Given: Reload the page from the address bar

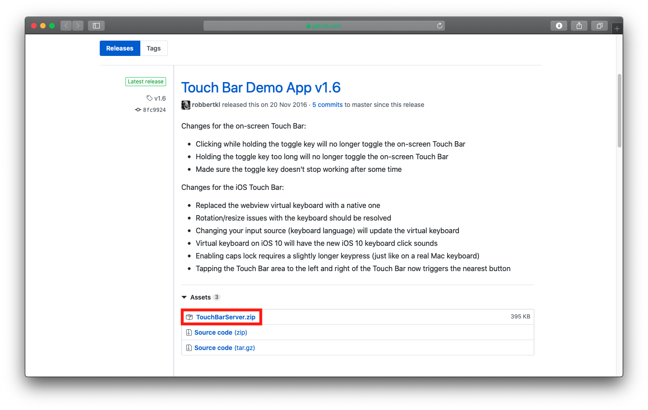Looking at the screenshot, I should tap(440, 26).
